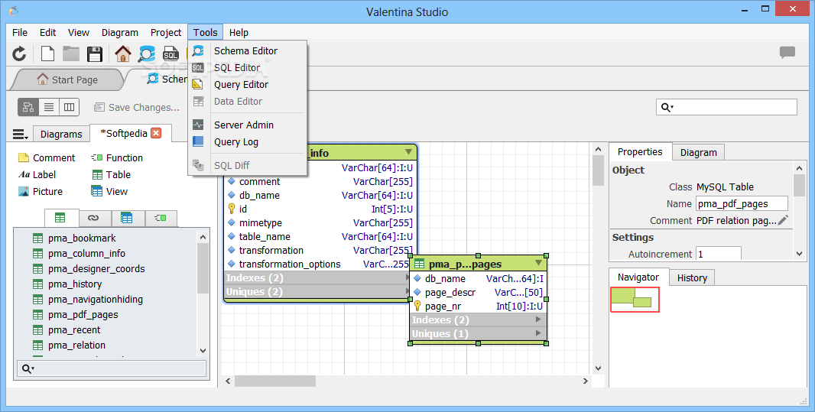The image size is (815, 412).
Task: Select the Label palette item
Action: click(37, 174)
